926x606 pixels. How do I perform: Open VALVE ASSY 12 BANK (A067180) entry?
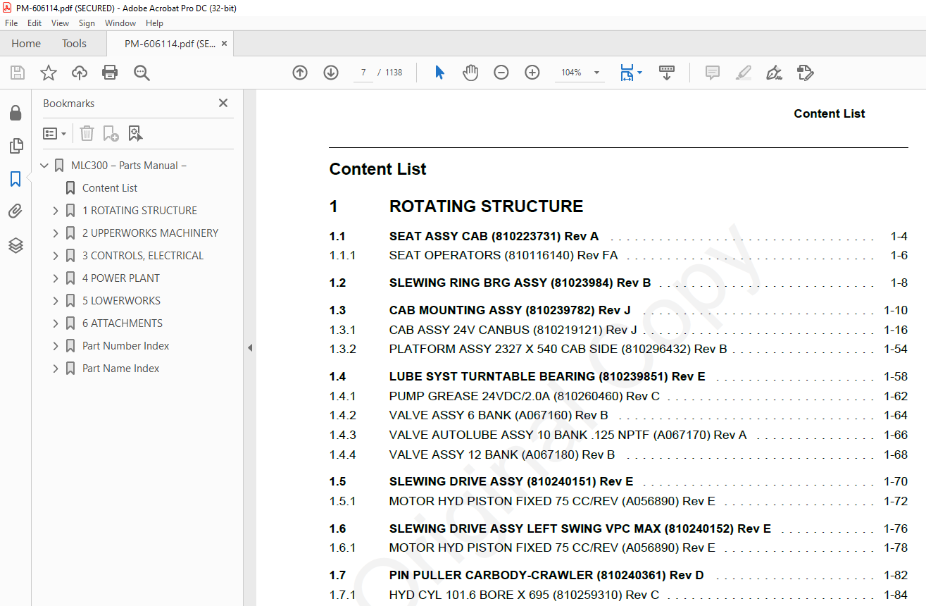coord(502,455)
